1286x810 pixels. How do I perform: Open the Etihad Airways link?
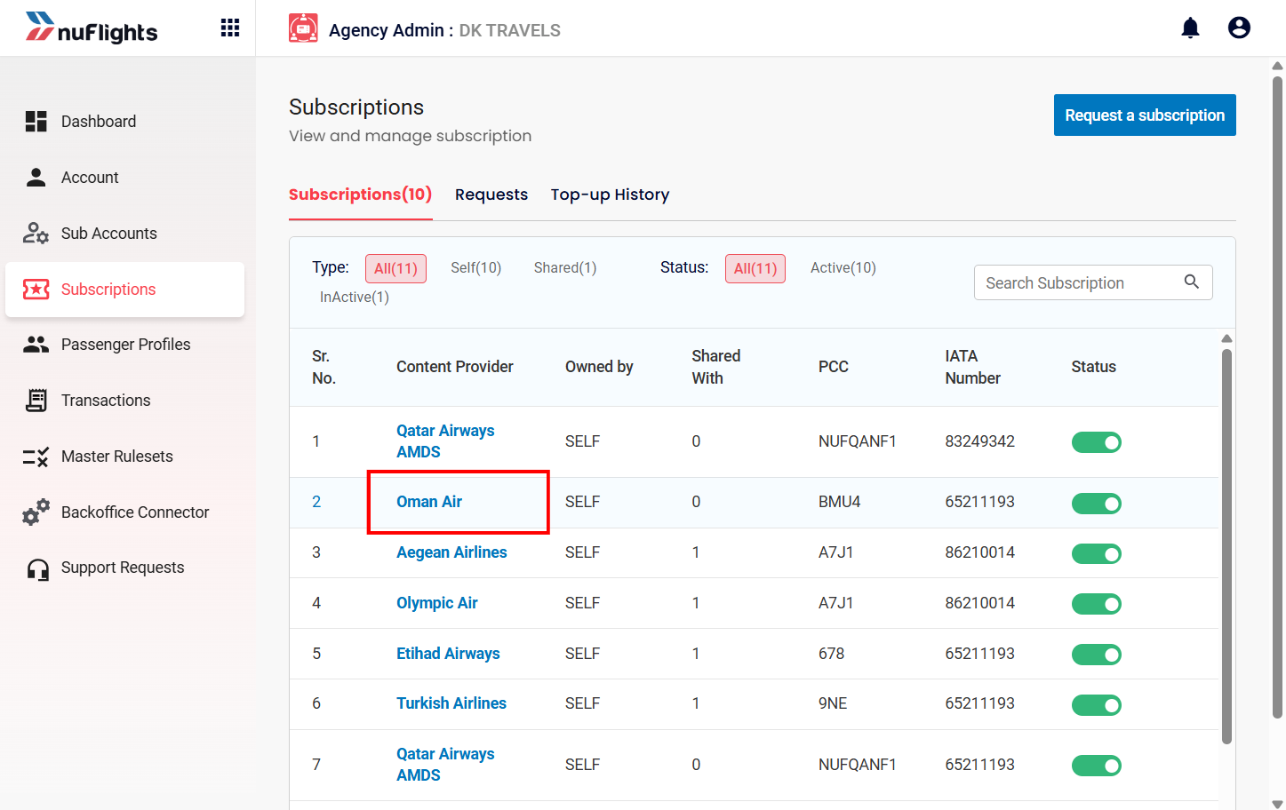(448, 654)
